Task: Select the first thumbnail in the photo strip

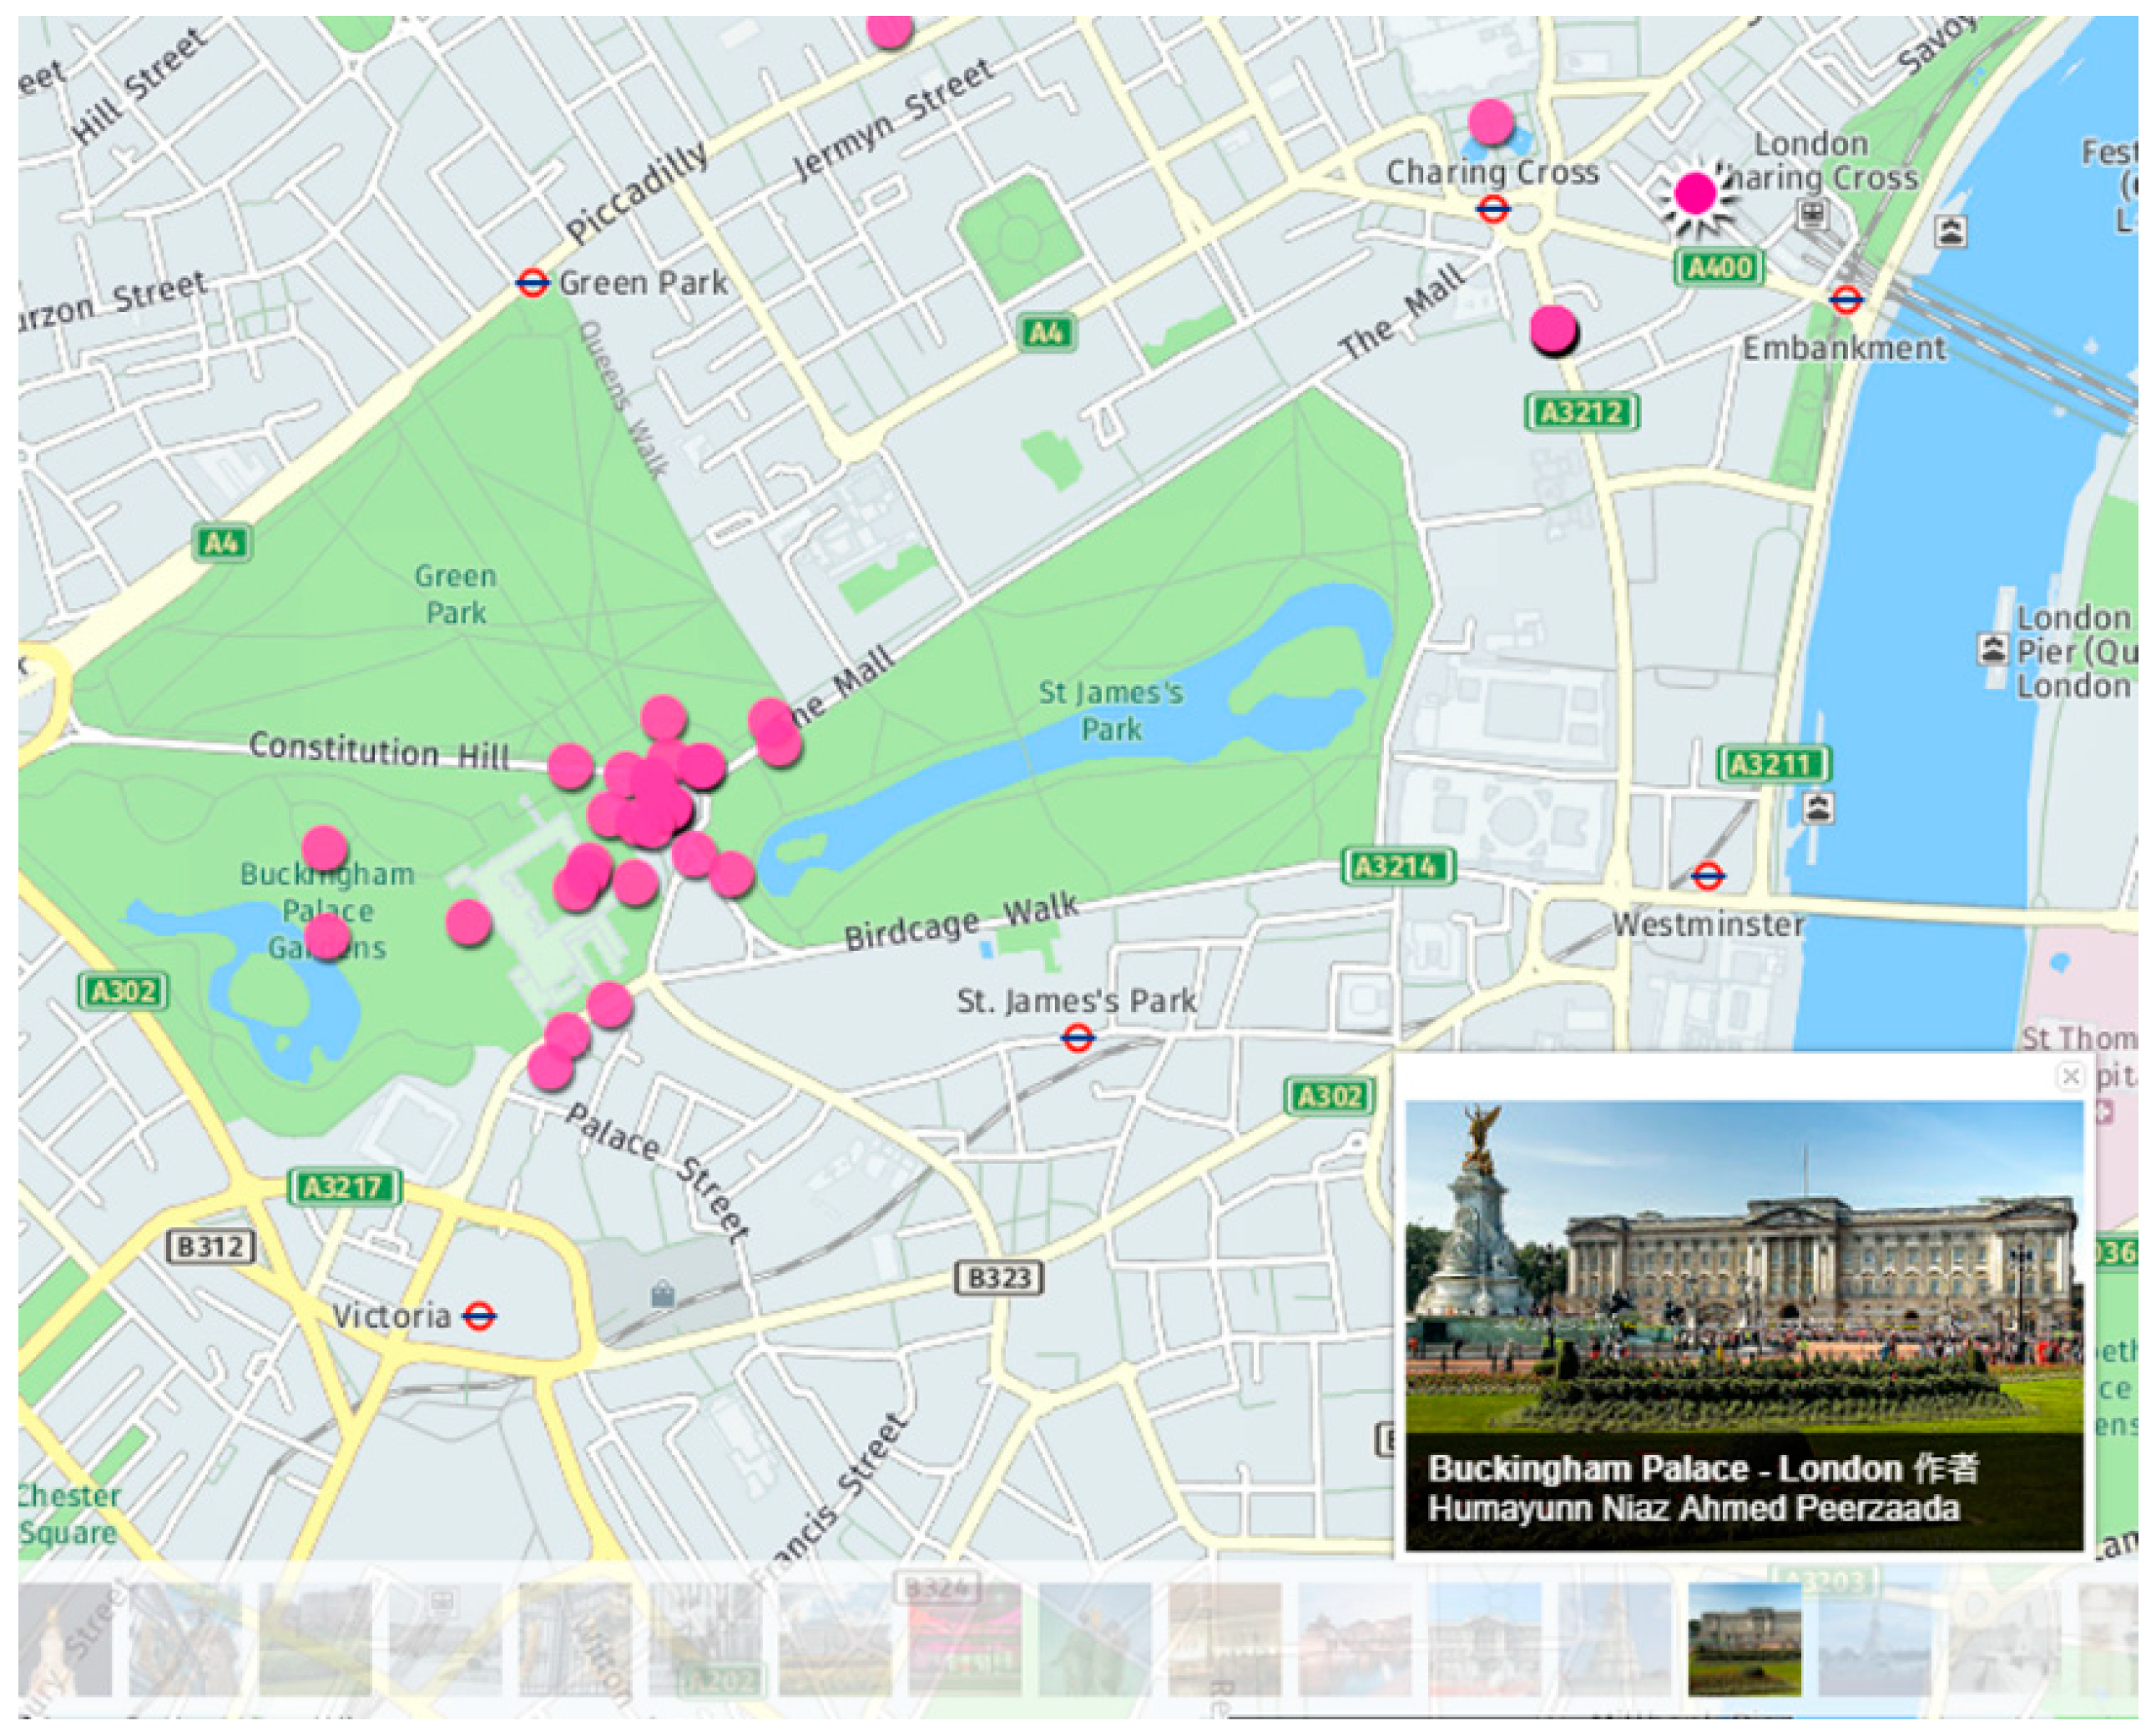Action: tap(65, 1640)
